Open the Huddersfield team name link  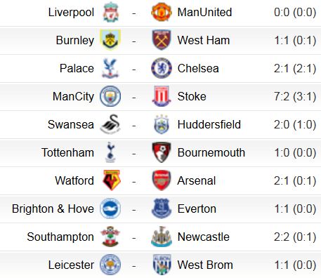coord(209,124)
